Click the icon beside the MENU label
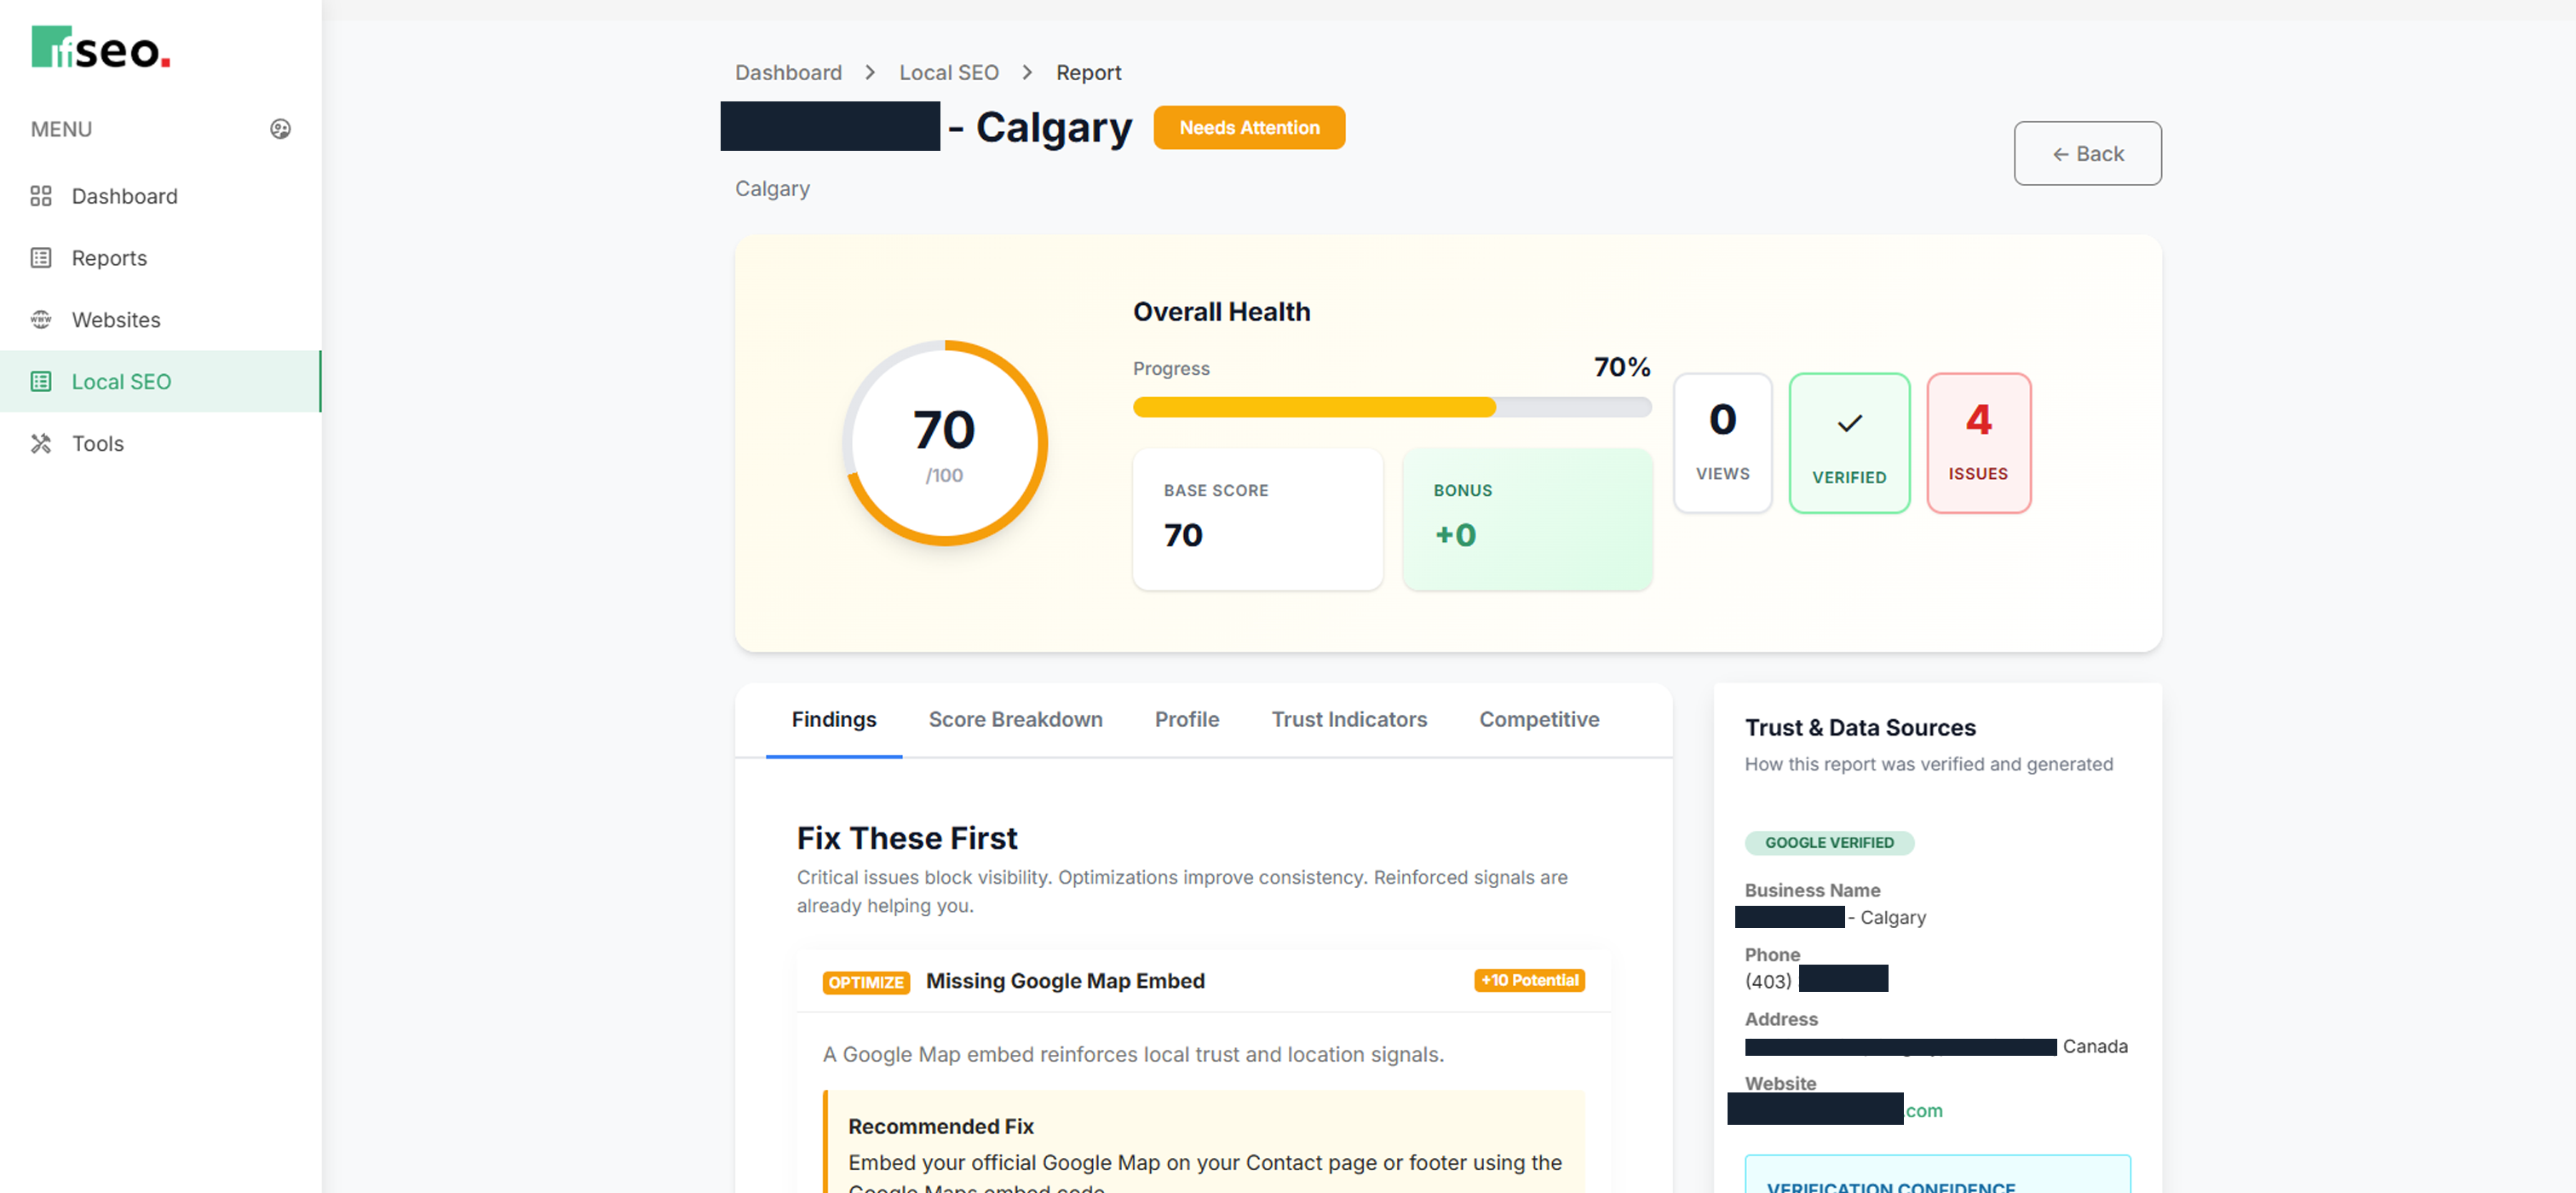Viewport: 2576px width, 1193px height. (280, 129)
